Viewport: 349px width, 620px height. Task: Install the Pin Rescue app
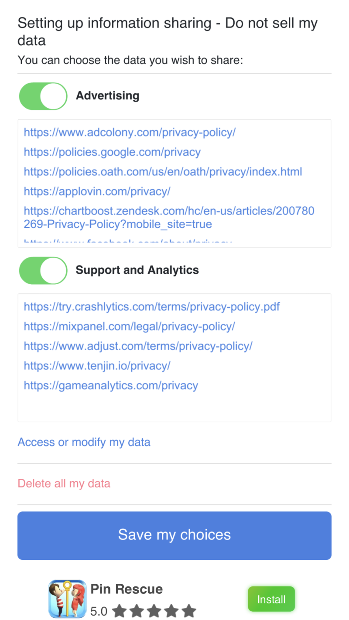click(x=271, y=599)
